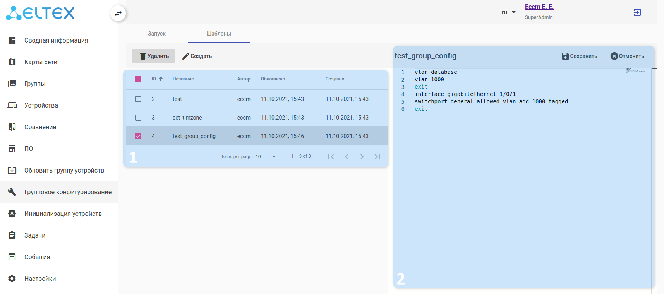Click the Групповое конфигурирование wrench icon
This screenshot has height=294, width=664.
point(12,192)
